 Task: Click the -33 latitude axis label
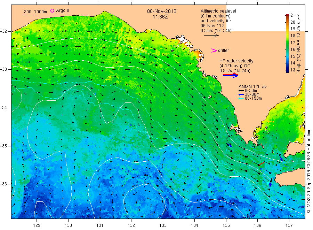click(3, 69)
